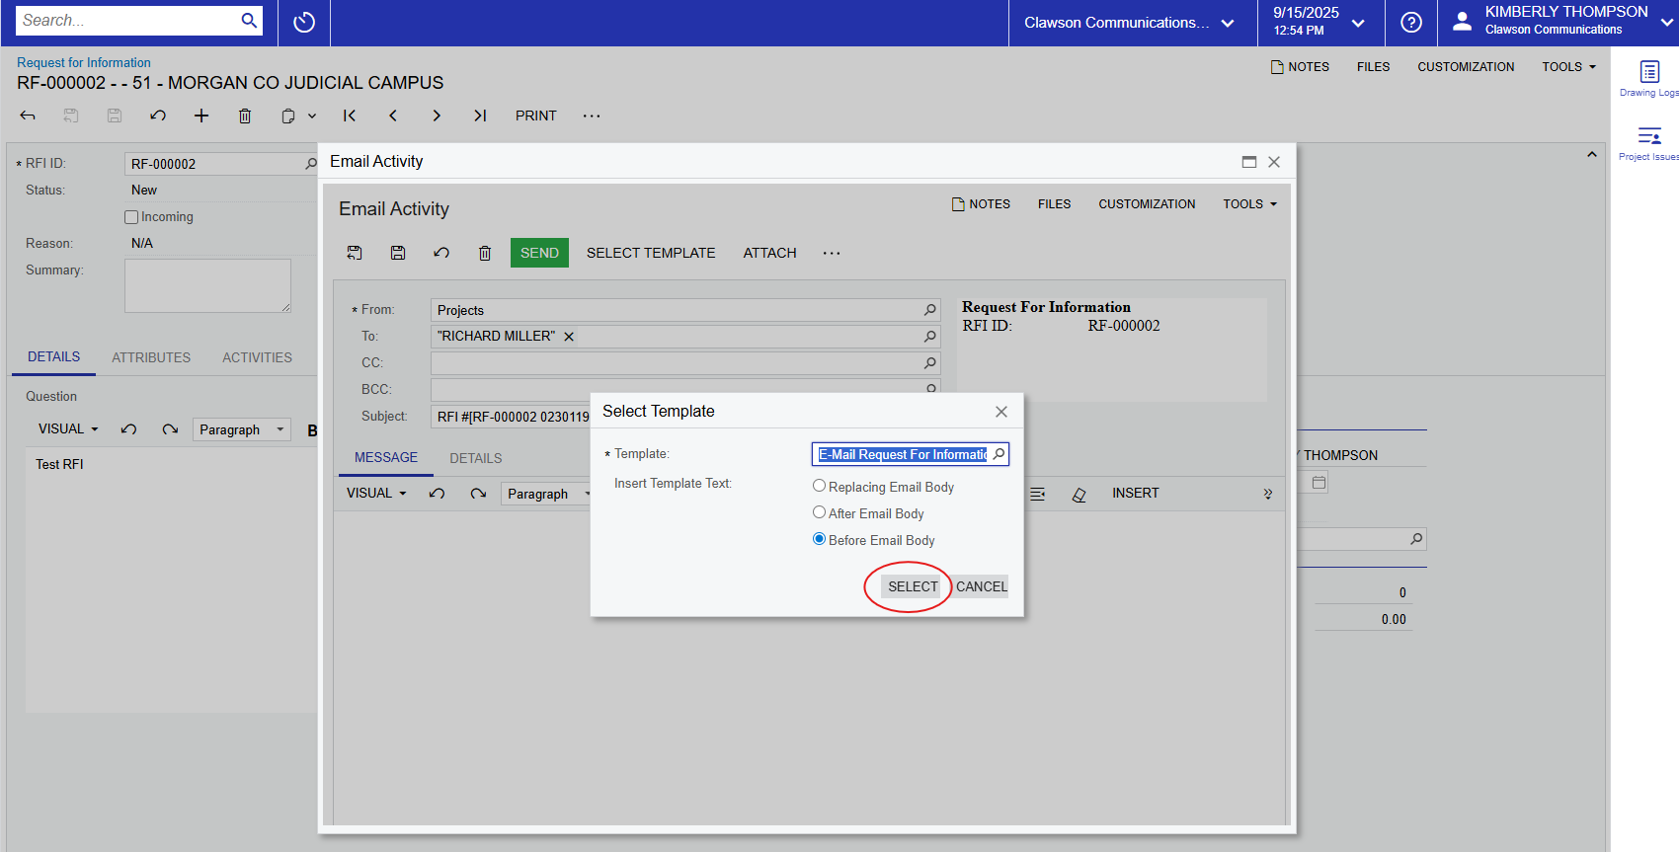Click the Drawing Logs sidebar icon
1679x852 pixels.
tap(1648, 73)
